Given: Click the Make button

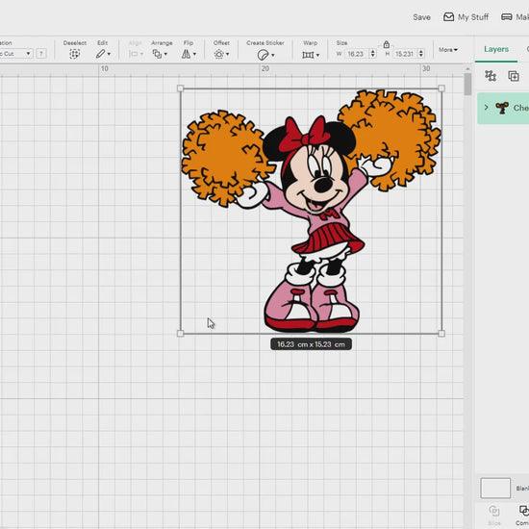Looking at the screenshot, I should [x=516, y=17].
